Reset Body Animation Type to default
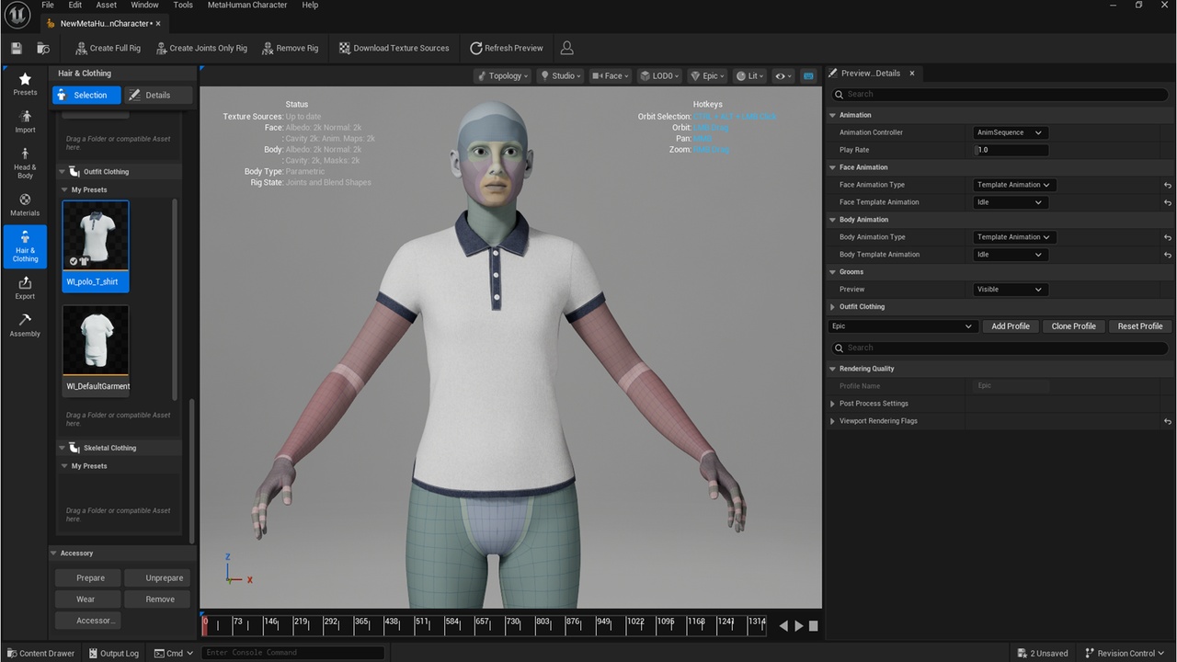This screenshot has height=662, width=1177. (x=1167, y=237)
